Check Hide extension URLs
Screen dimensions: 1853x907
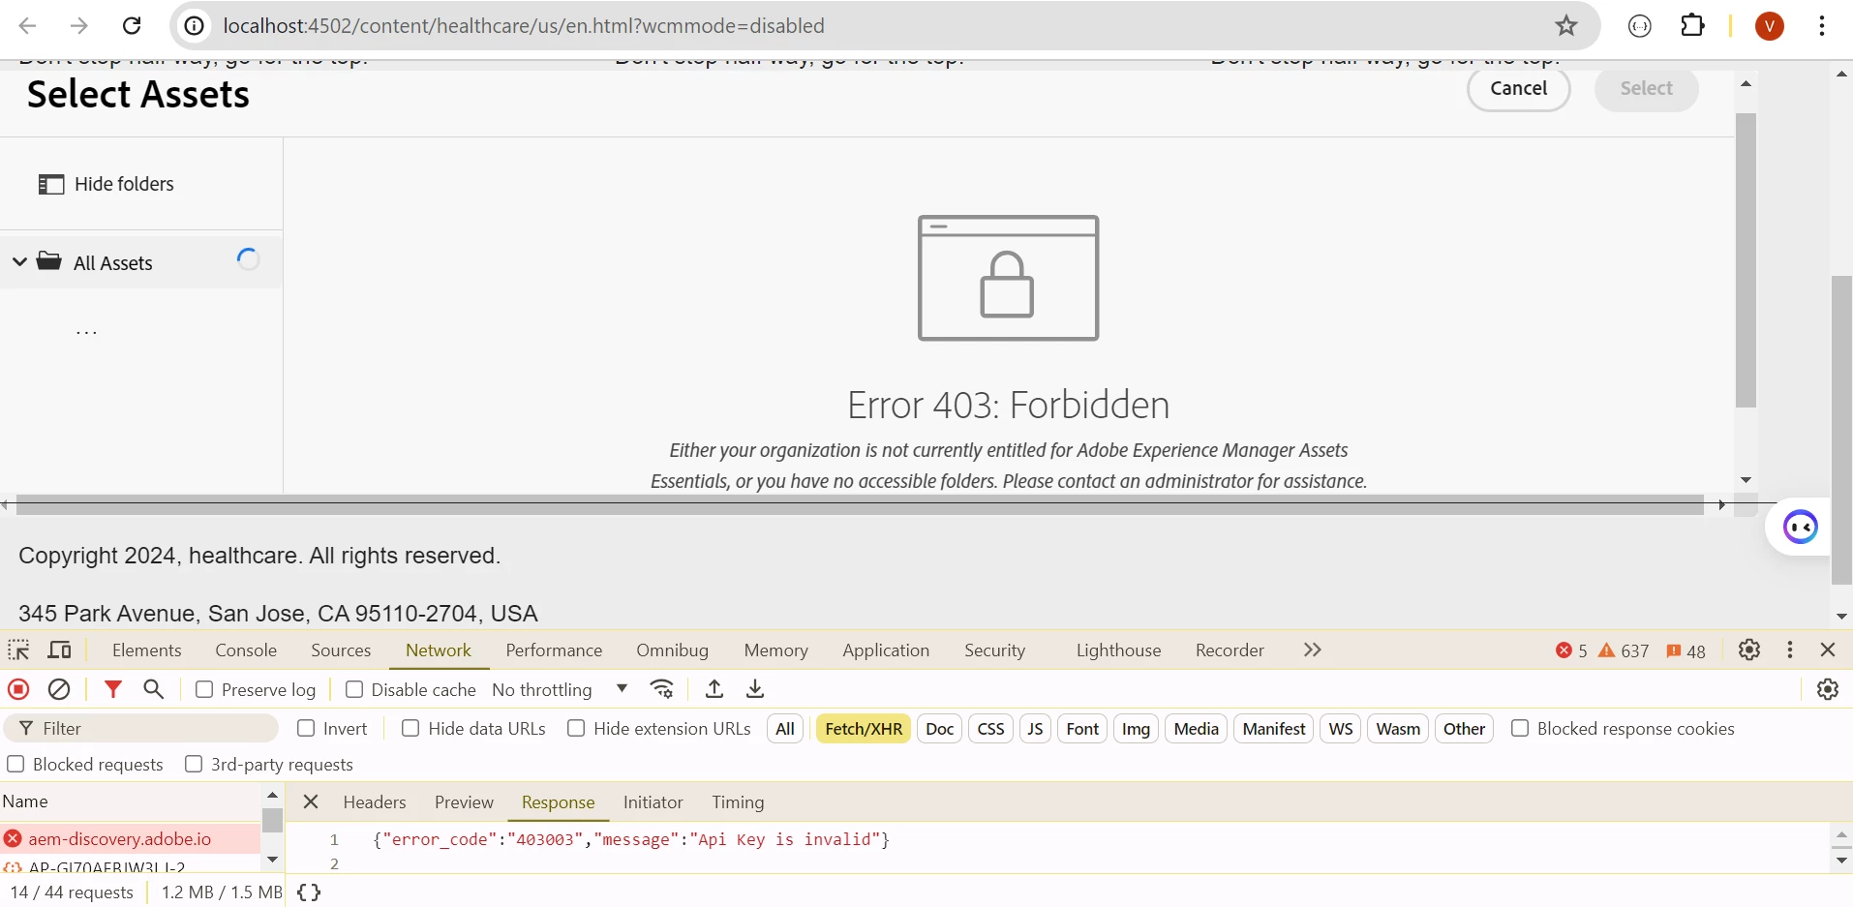(x=576, y=728)
